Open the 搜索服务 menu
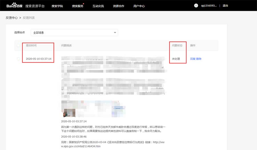 point(77,6)
